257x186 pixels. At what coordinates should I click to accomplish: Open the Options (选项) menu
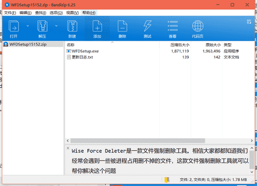point(56,13)
